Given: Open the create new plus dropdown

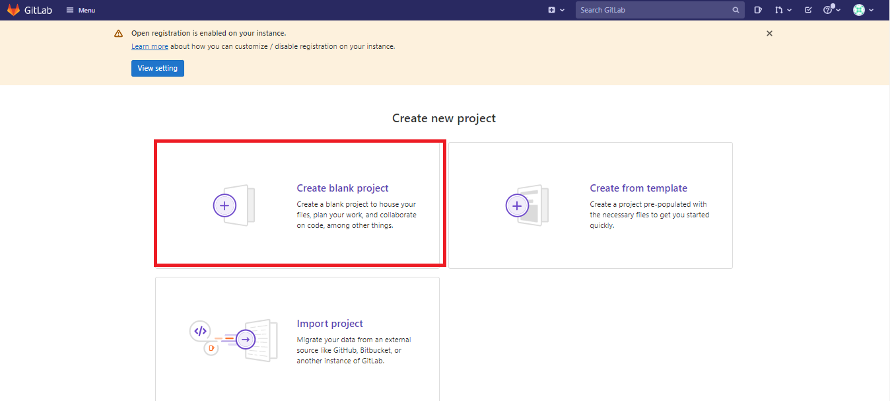Looking at the screenshot, I should 556,10.
